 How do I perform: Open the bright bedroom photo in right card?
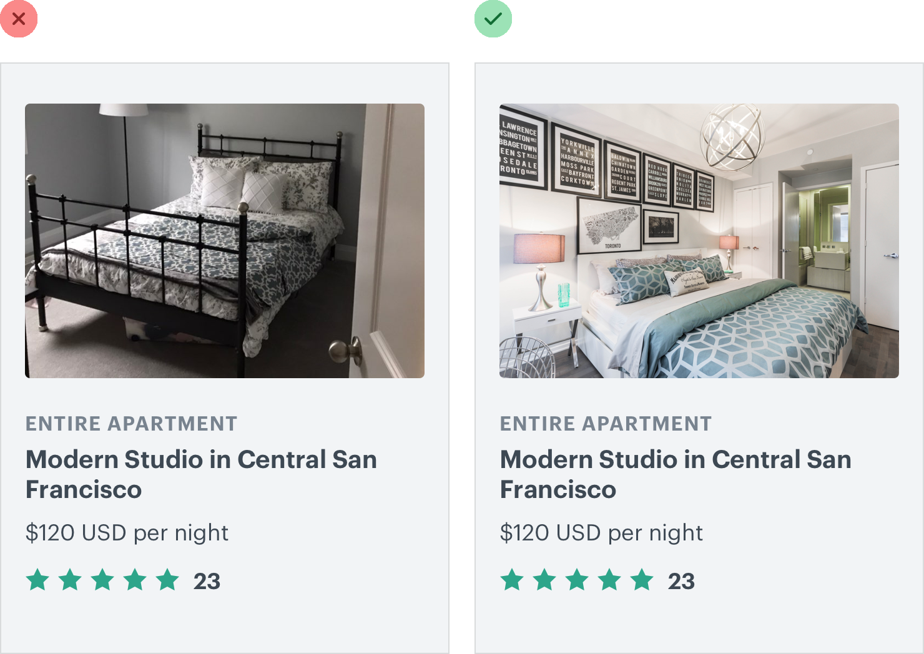pos(699,241)
